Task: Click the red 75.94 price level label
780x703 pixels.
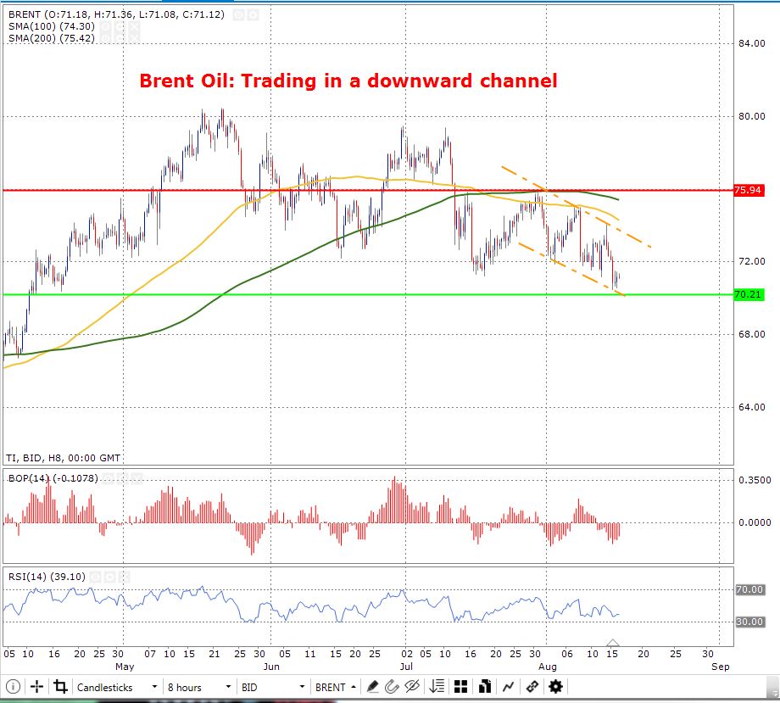Action: tap(747, 191)
